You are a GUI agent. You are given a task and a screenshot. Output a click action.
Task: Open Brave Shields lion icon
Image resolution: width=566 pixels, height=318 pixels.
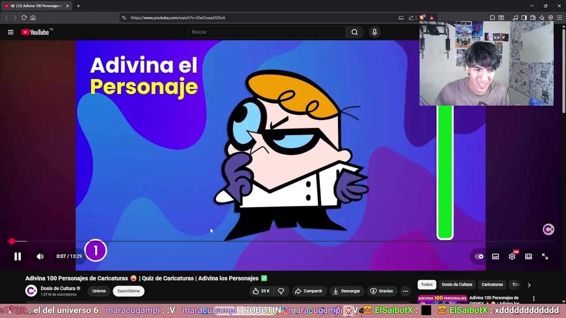pyautogui.click(x=422, y=18)
